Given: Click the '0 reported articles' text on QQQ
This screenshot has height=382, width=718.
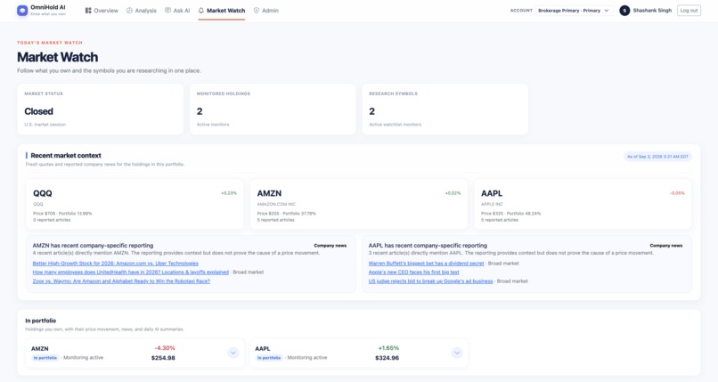Looking at the screenshot, I should click(52, 220).
